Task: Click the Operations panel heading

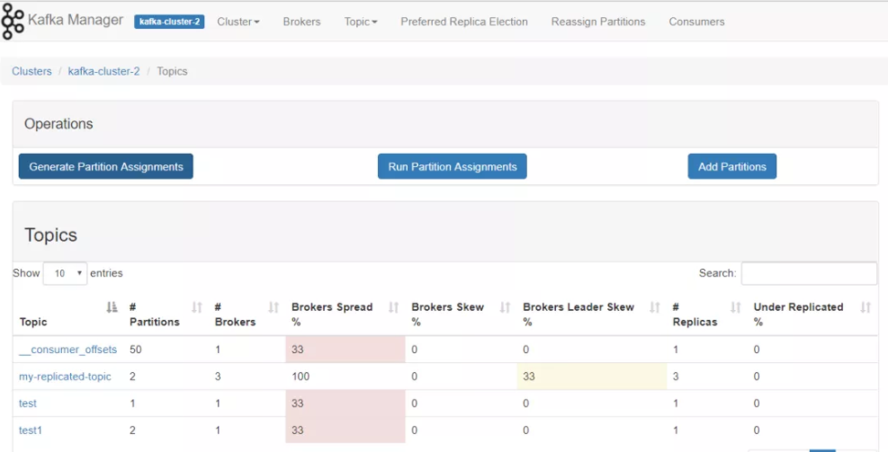Action: point(58,124)
